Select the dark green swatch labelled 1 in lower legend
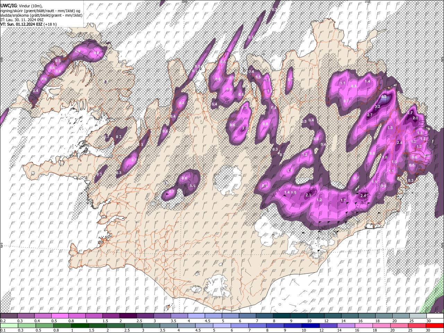Viewport: 444px width, 333px height. pos(80,325)
